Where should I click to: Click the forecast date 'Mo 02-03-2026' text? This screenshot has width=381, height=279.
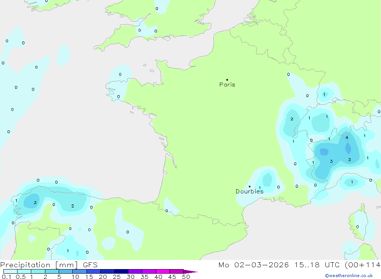253,265
